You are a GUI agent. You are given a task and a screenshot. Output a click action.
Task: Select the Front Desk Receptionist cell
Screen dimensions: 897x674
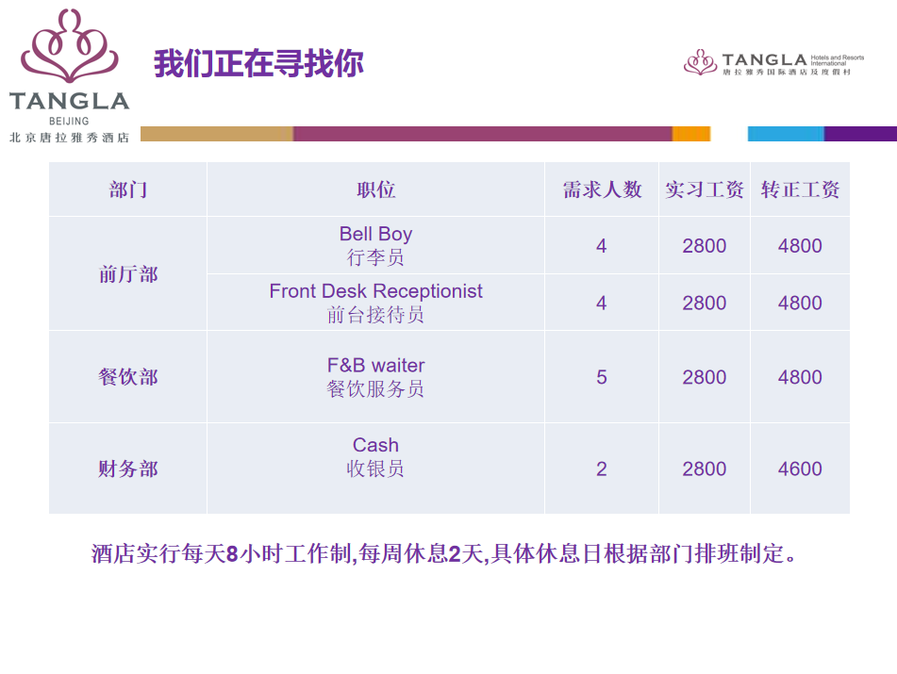[x=375, y=303]
